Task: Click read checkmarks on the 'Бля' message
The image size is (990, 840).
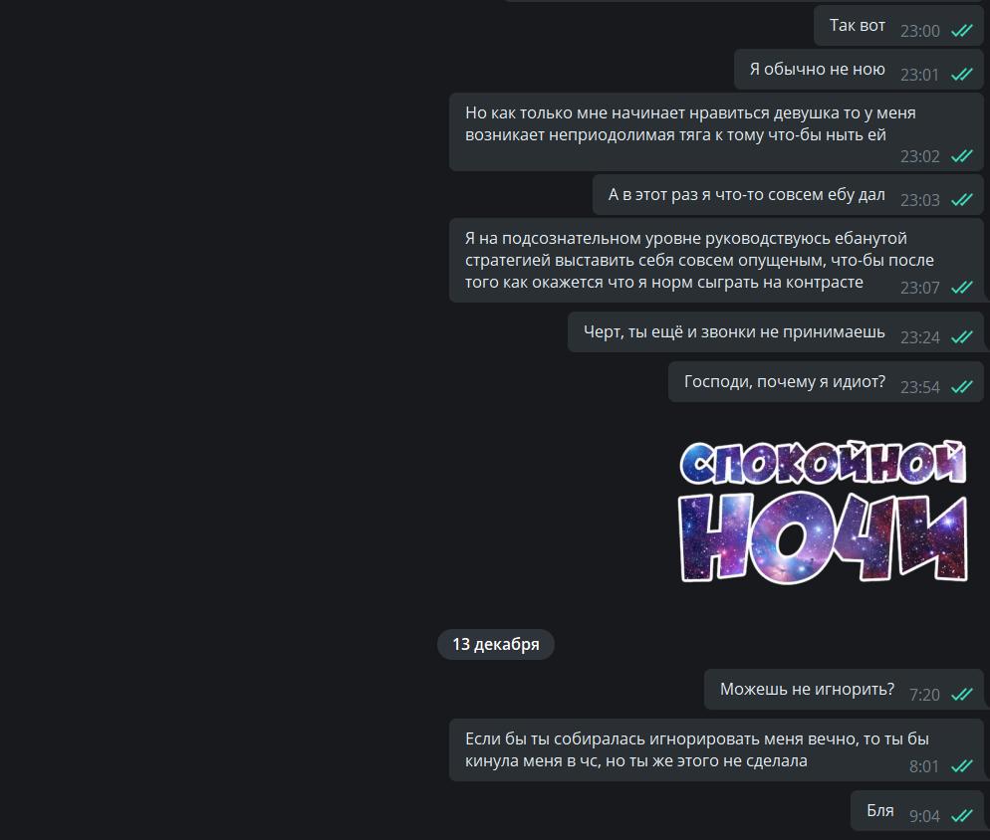Action: coord(961,816)
